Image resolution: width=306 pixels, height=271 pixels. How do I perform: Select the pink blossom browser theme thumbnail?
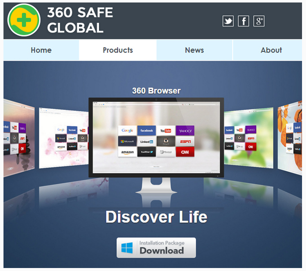tap(64, 138)
